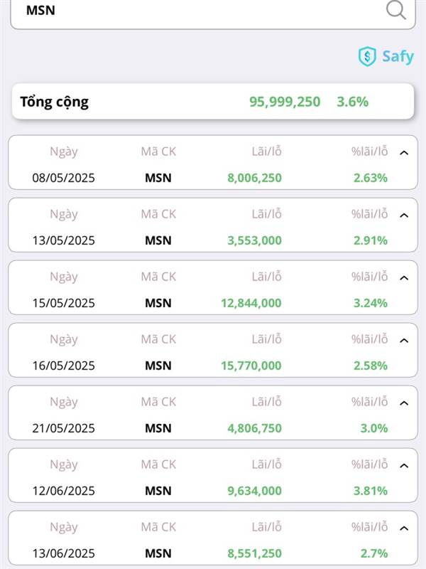426x569 pixels.
Task: Select profit value 3,553,000
Action: click(x=254, y=240)
